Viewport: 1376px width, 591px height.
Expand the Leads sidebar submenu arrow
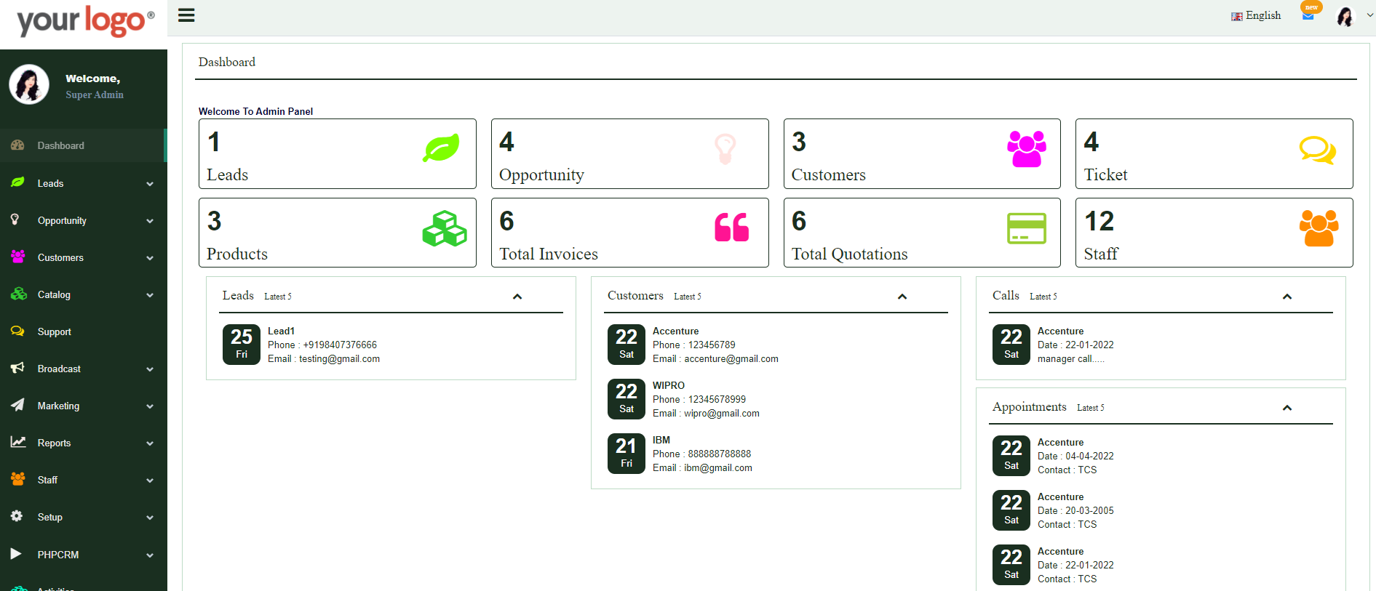(150, 184)
